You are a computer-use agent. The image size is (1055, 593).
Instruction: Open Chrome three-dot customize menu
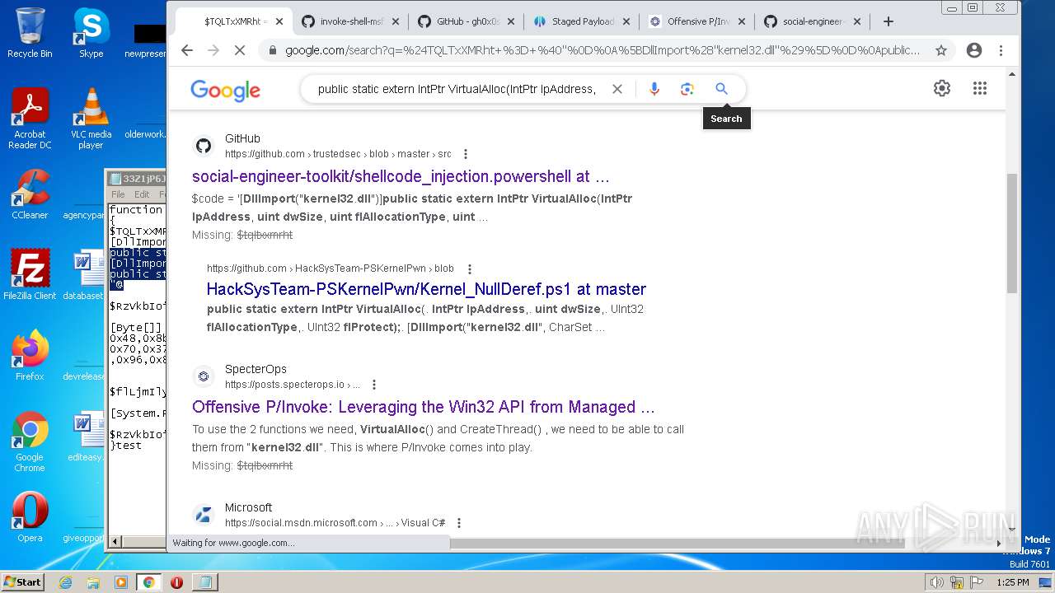pyautogui.click(x=1001, y=50)
